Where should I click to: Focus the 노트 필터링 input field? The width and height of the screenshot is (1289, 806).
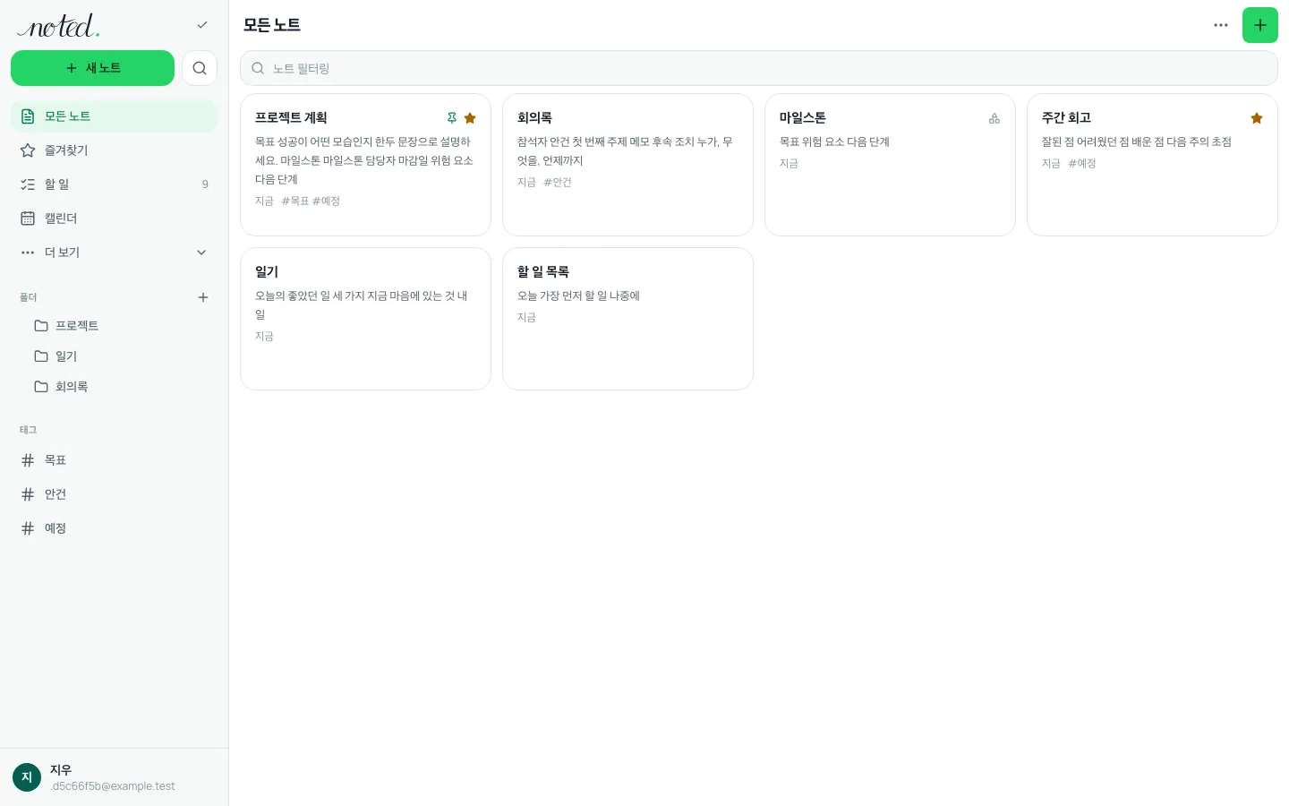758,68
